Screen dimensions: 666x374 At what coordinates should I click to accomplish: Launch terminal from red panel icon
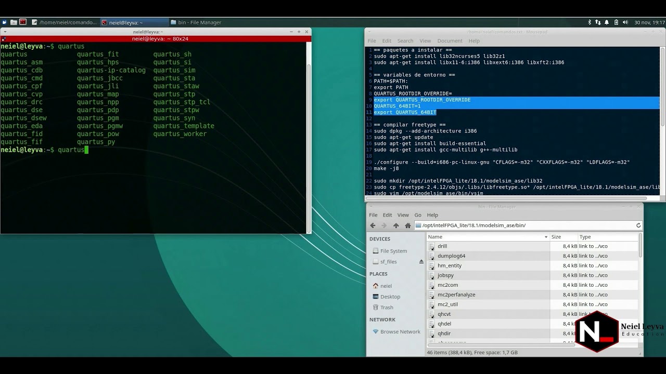click(x=23, y=22)
